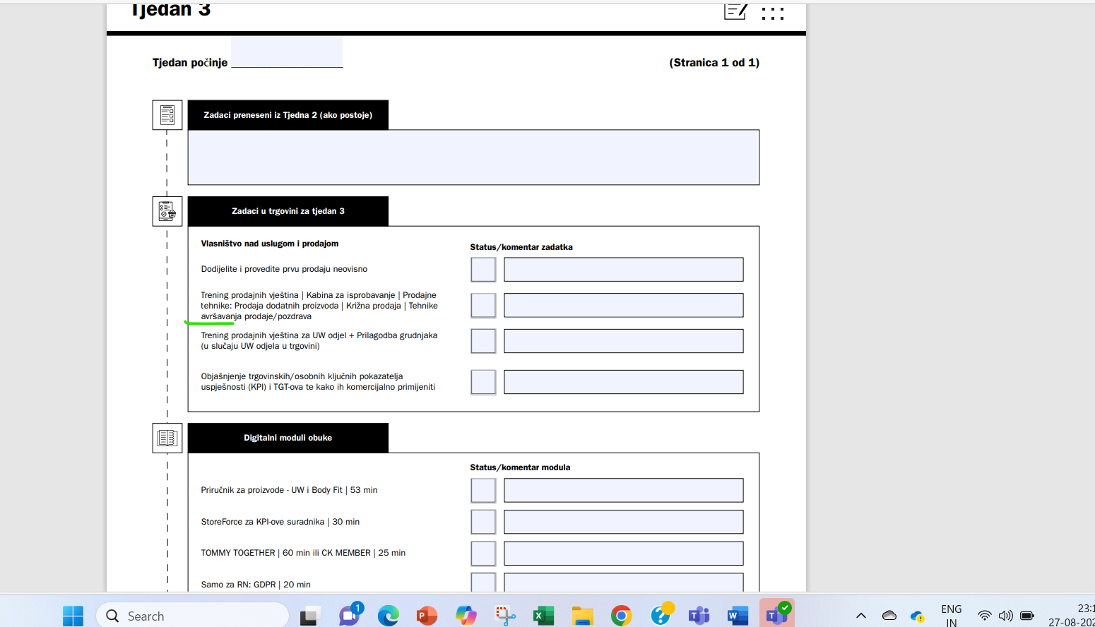Click the text 'Samo za RN: GDPR | 20 min'
The width and height of the screenshot is (1095, 627).
pos(256,585)
